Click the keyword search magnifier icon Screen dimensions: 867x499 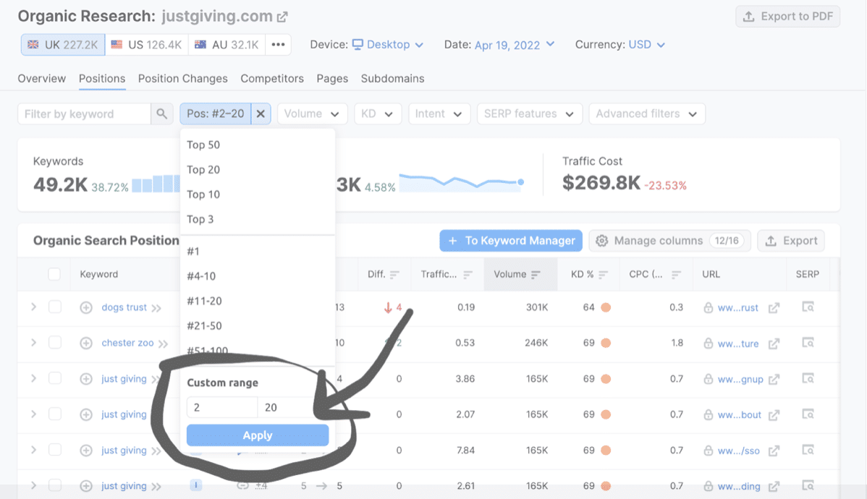161,114
